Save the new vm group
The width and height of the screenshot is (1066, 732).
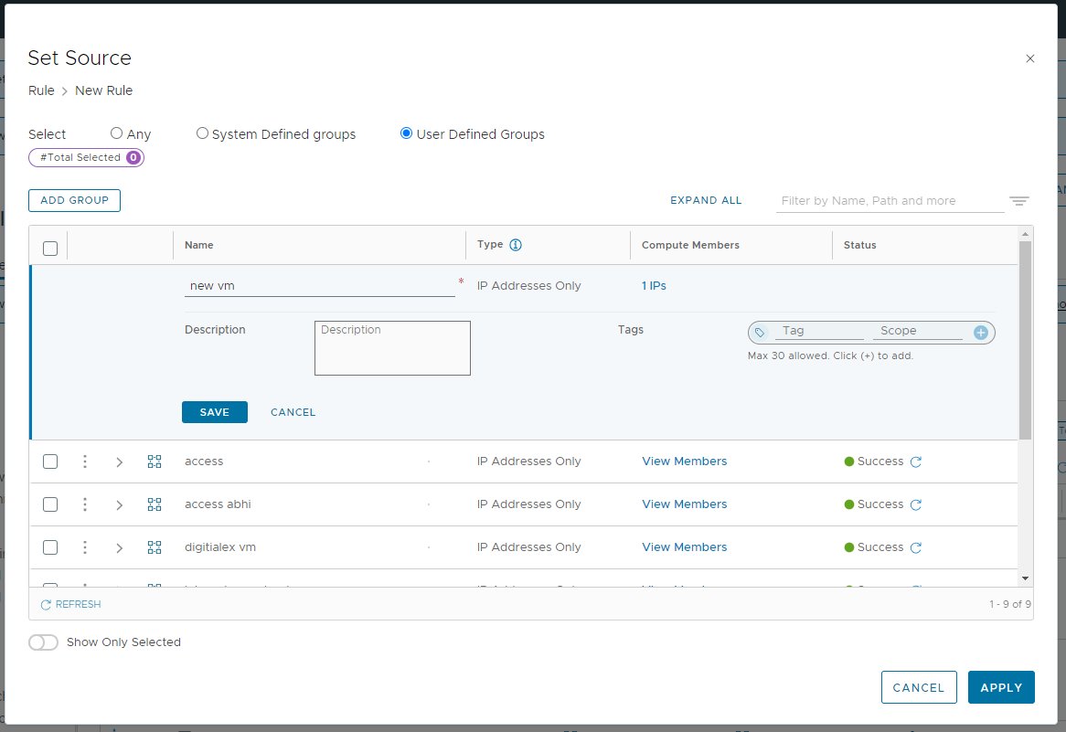tap(215, 412)
